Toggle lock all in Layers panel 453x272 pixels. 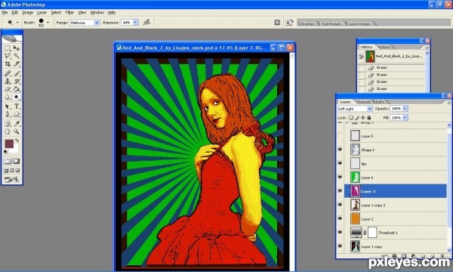click(369, 118)
